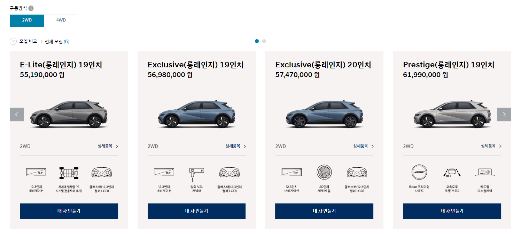Select the 20인치 알로이 휠 icon

[324, 172]
